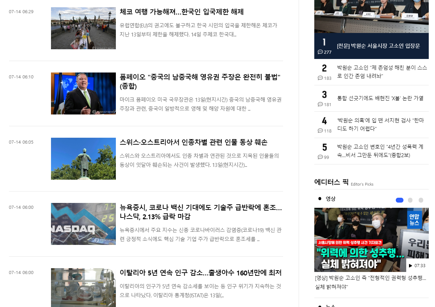The width and height of the screenshot is (435, 307).
Task: Open rank 4 서지현 검사 article
Action: tap(380, 125)
